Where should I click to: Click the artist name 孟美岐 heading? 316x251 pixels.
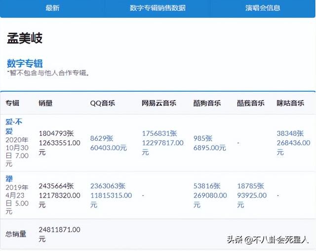click(x=25, y=39)
